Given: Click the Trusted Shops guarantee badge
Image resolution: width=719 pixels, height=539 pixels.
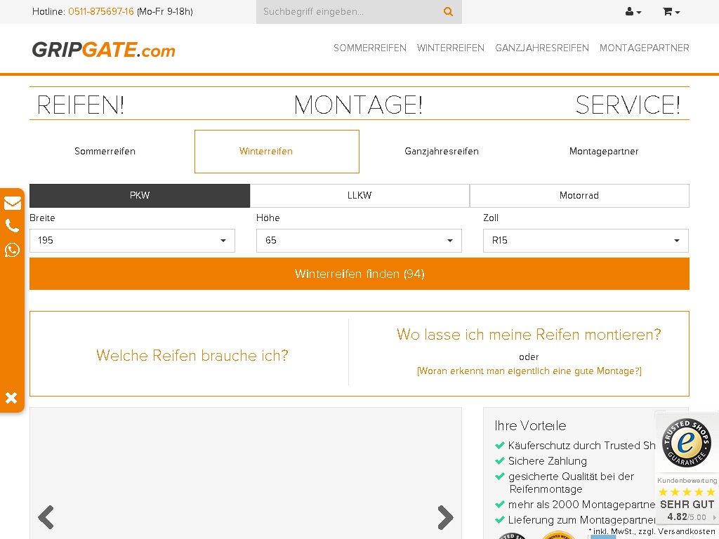Looking at the screenshot, I should click(x=686, y=443).
